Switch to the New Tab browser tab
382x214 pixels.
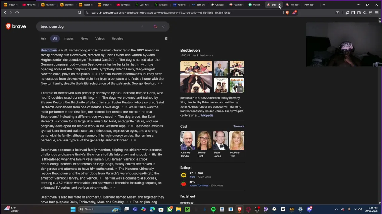coord(309,4)
